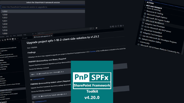The height and width of the screenshot is (103, 184).
Task: Open the dropdown arrow beside chat icon
Action: (x=93, y=28)
